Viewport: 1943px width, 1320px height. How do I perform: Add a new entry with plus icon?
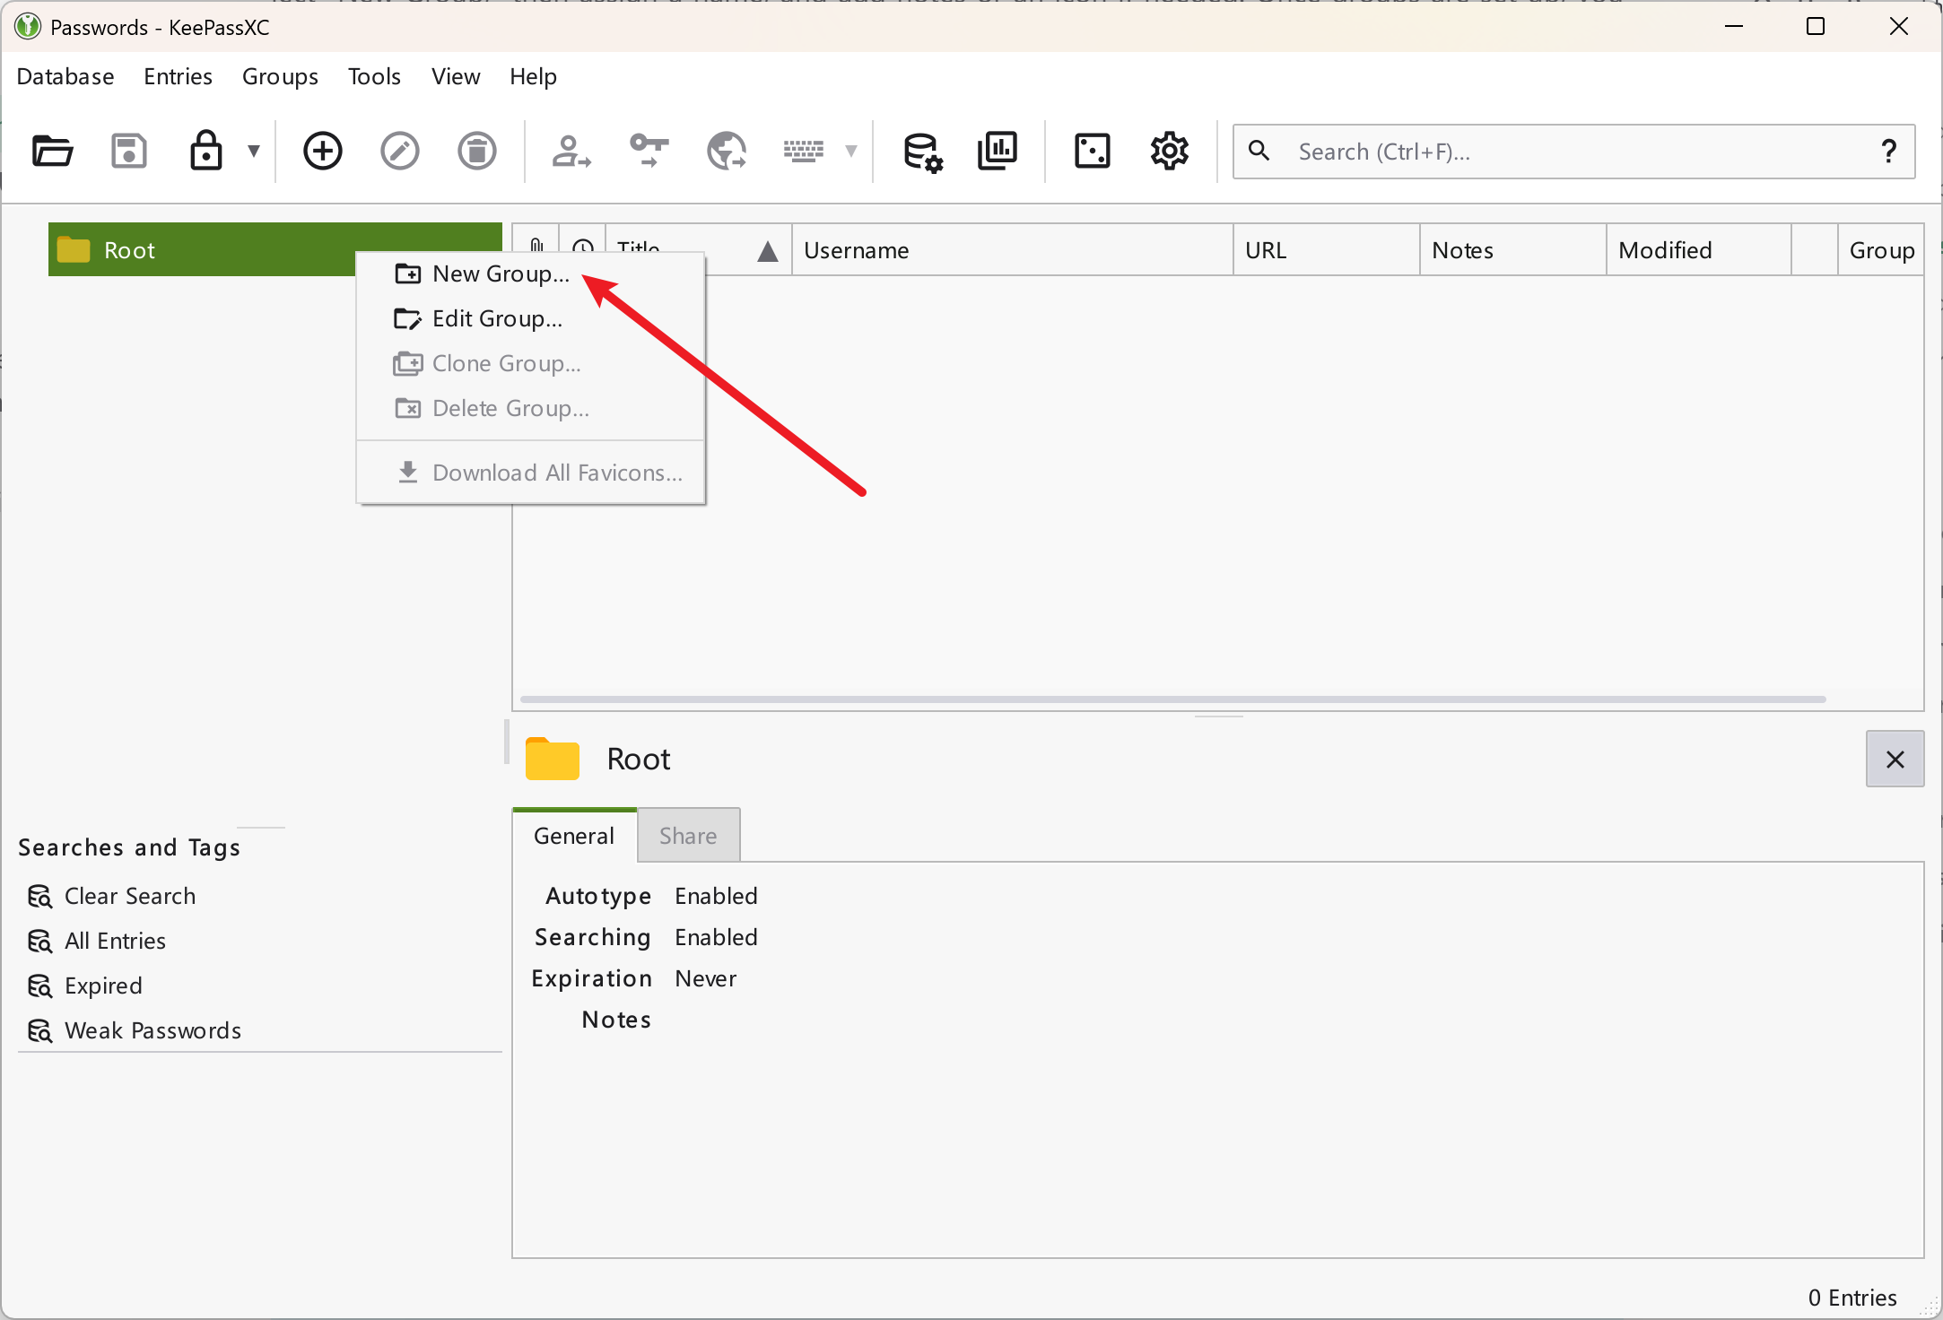pos(322,151)
